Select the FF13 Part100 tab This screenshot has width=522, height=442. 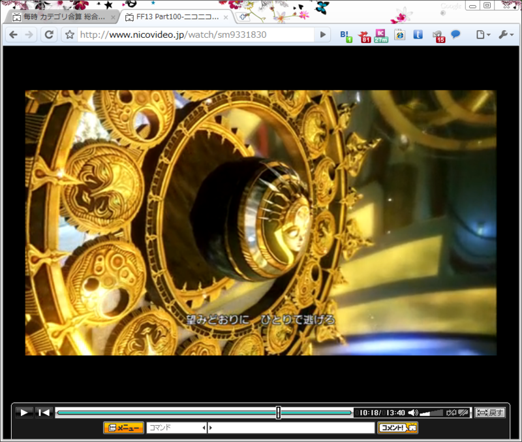tap(175, 17)
